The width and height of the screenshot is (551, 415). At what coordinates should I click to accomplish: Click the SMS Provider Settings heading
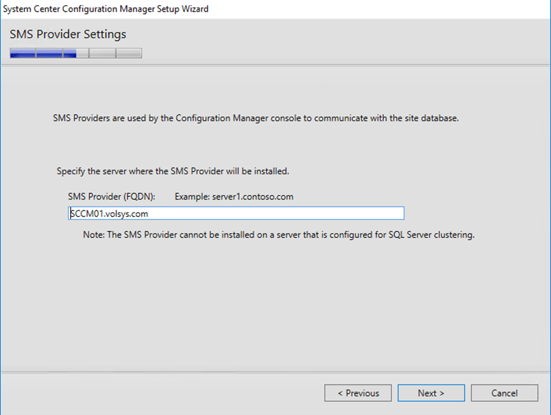68,34
